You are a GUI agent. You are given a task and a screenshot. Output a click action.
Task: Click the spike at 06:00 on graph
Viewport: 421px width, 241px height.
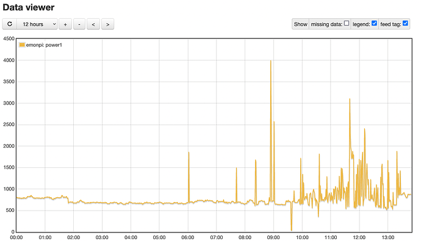point(189,153)
